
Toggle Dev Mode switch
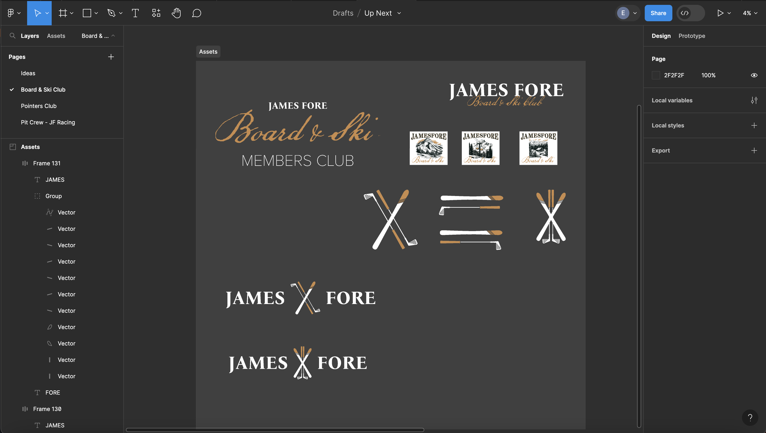tap(690, 13)
